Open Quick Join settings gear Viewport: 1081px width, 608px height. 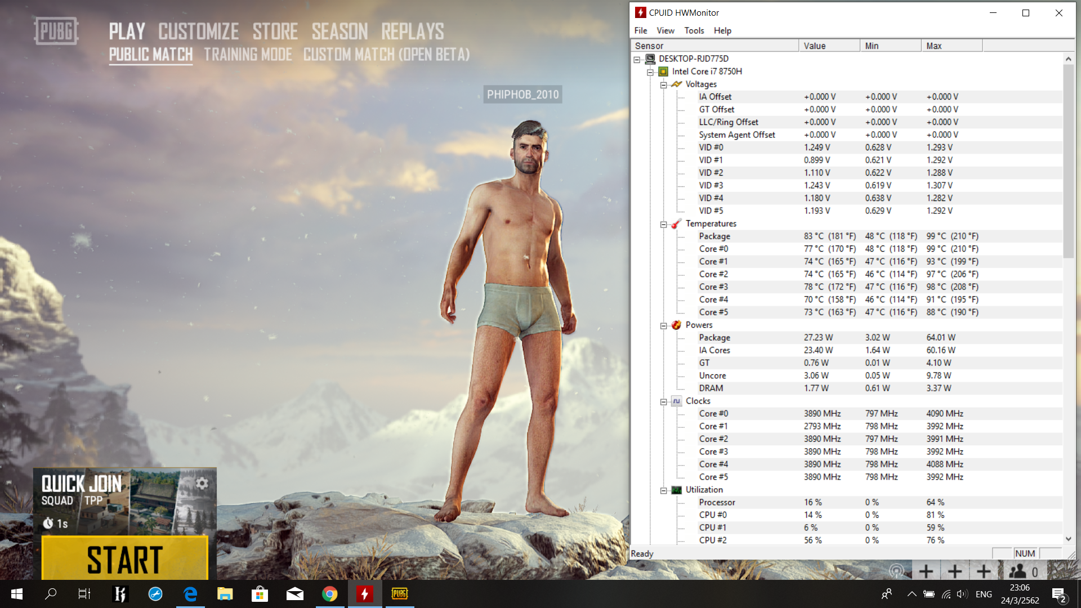coord(202,483)
